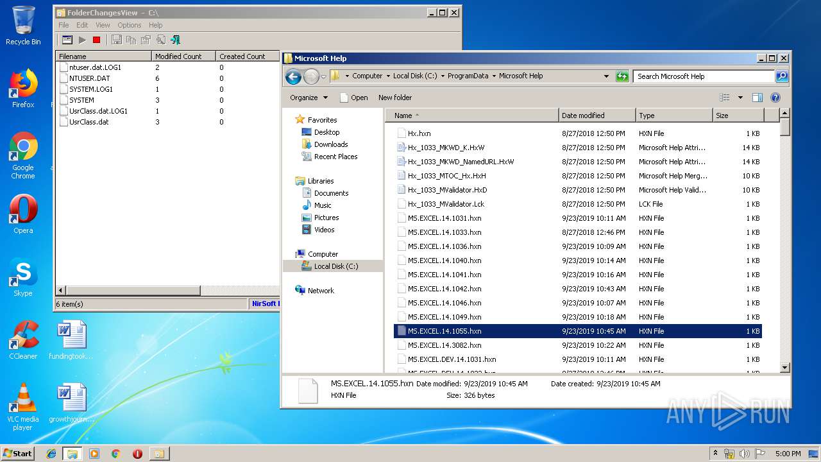
Task: Select Network in navigation pane
Action: coord(321,291)
